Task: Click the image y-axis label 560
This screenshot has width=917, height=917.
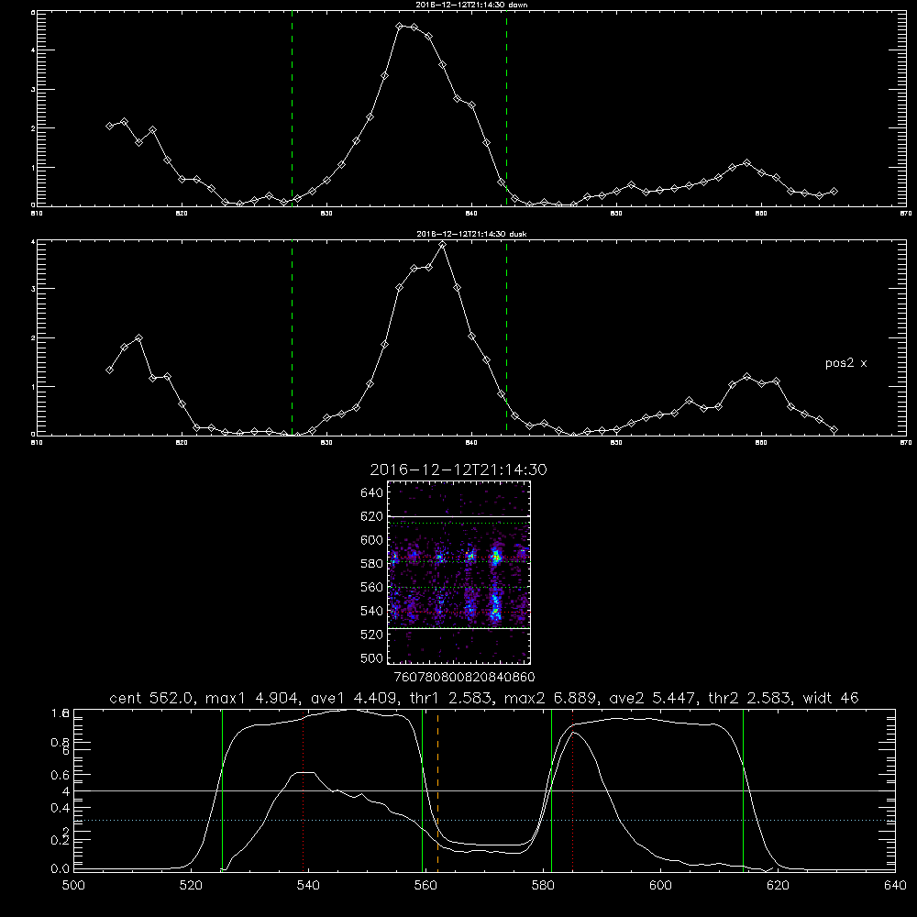Action: [x=372, y=587]
